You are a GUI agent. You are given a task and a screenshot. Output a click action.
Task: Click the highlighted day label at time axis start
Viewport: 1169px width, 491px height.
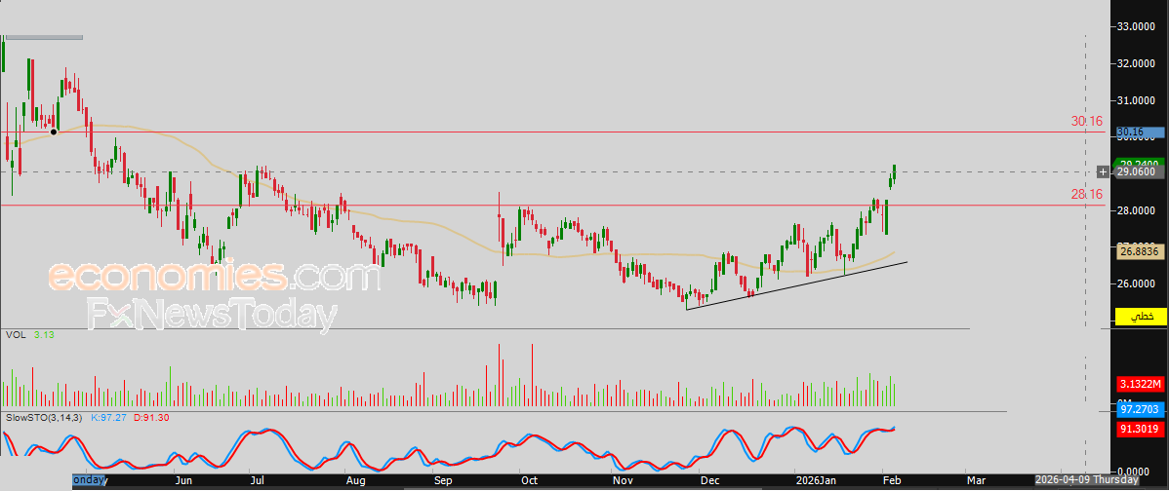89,480
